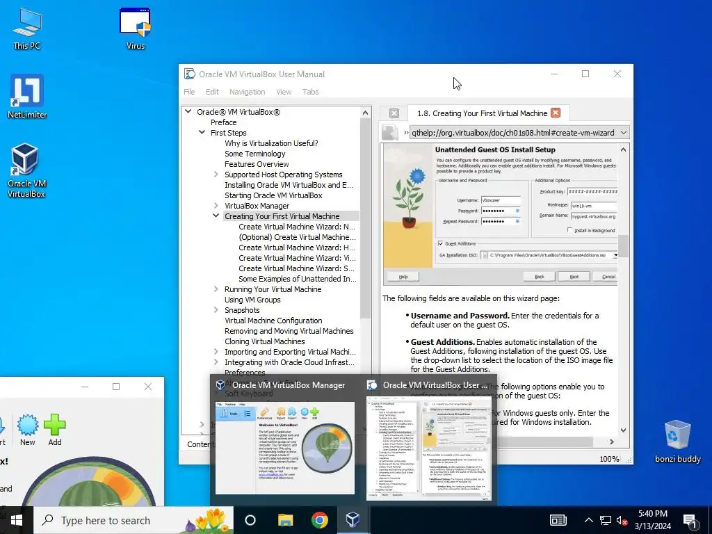This screenshot has height=534, width=712.
Task: Open the address bar dropdown arrow
Action: pos(624,133)
